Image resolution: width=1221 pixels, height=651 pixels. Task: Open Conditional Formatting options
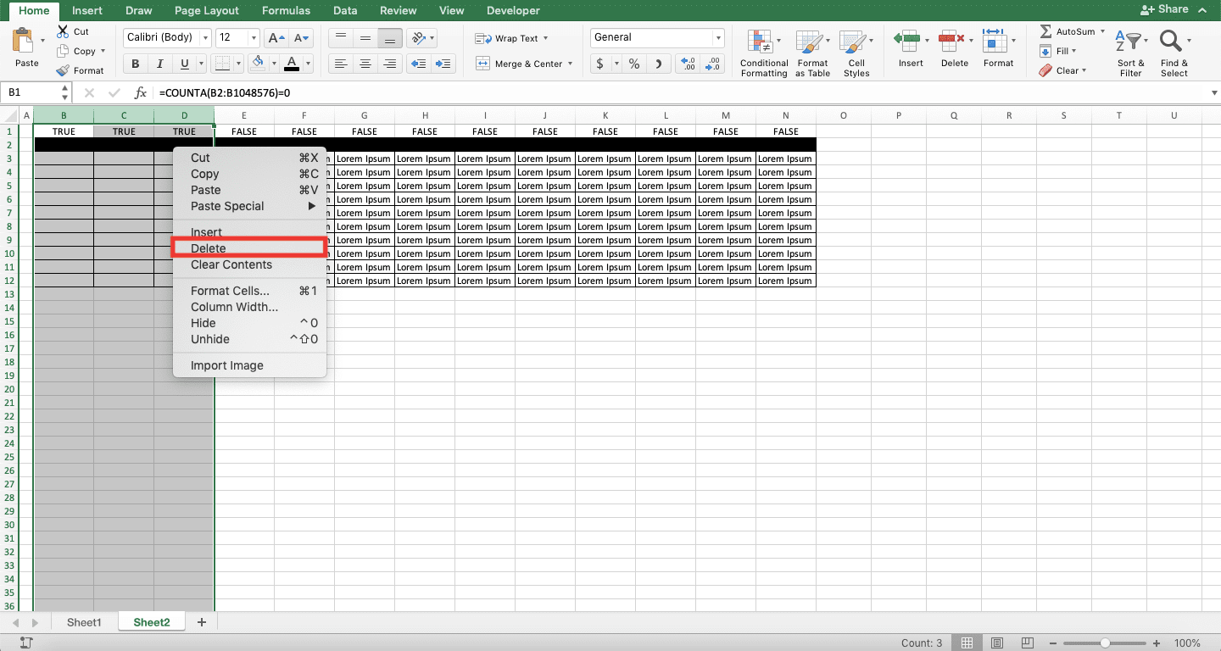(762, 51)
